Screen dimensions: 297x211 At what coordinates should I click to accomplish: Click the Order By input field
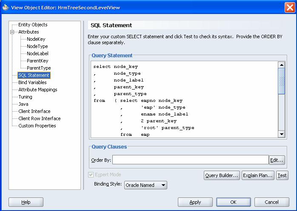[x=190, y=160]
